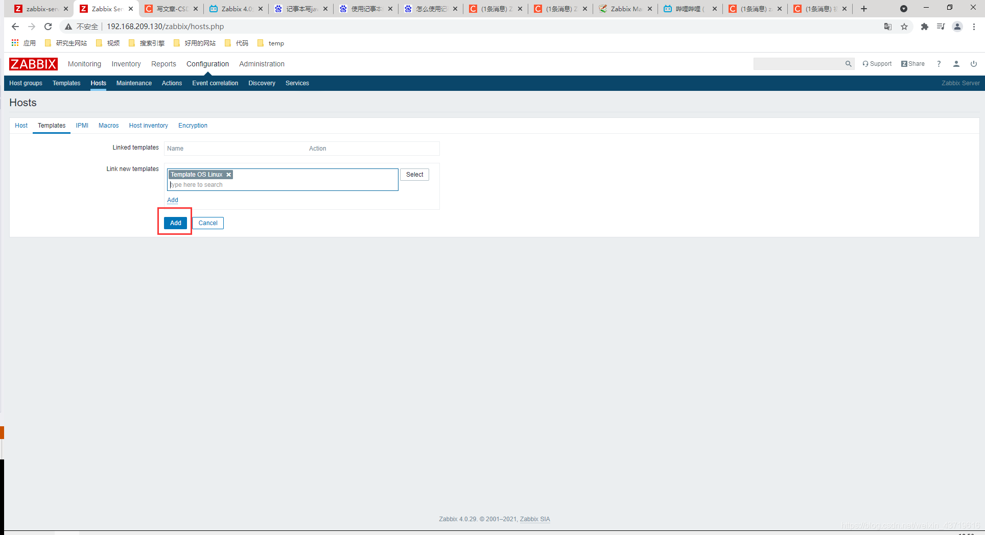Remove the Template OS Linux tag
985x535 pixels.
tap(229, 175)
